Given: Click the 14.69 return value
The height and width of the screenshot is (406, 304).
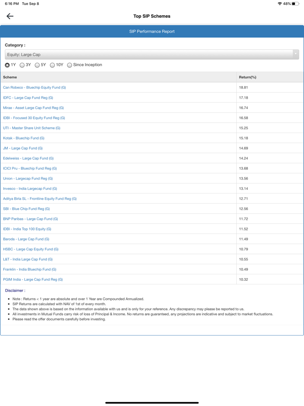Looking at the screenshot, I should click(x=244, y=148).
